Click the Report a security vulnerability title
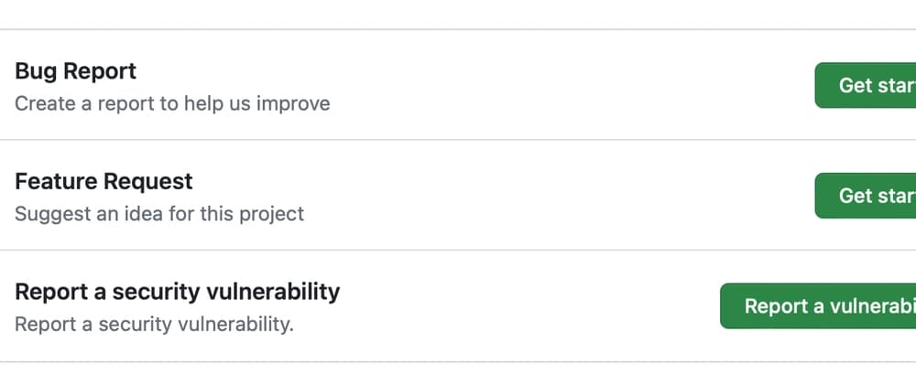The image size is (916, 384). [x=177, y=292]
